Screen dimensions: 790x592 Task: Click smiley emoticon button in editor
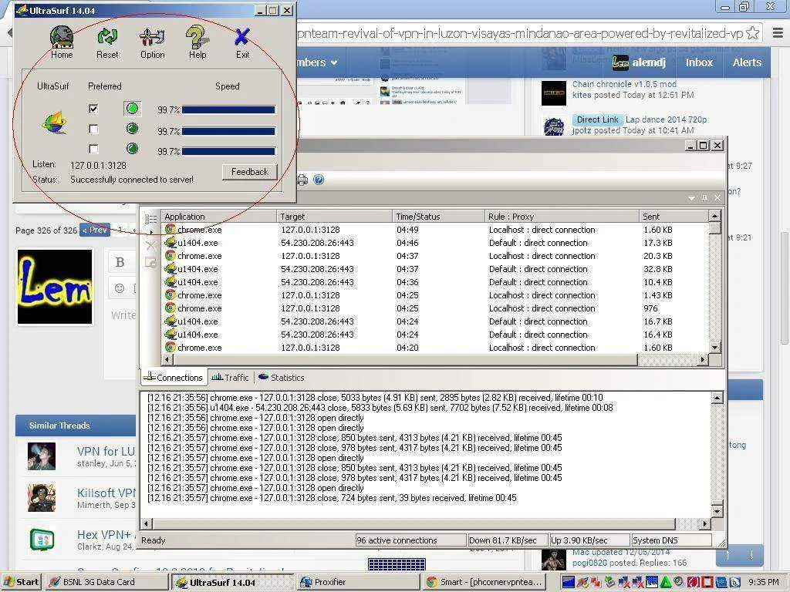pos(120,288)
